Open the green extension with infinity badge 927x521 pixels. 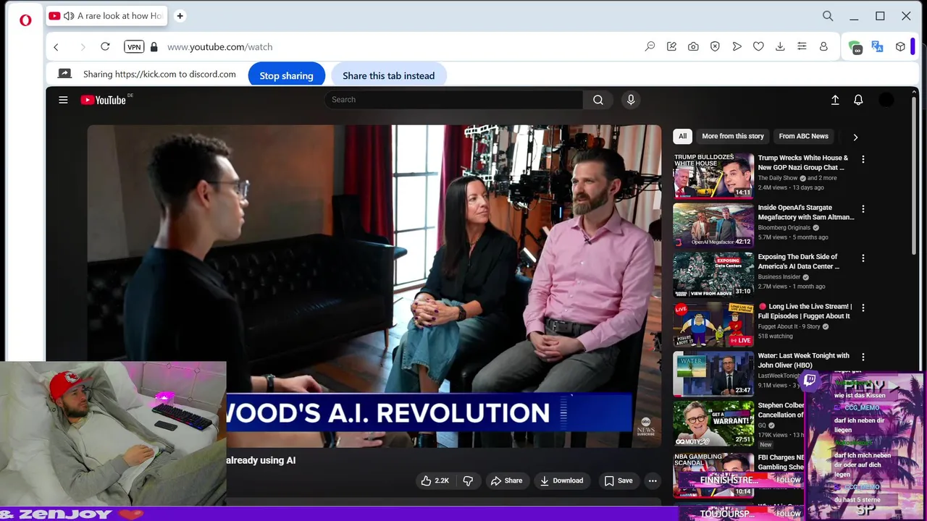pos(855,47)
